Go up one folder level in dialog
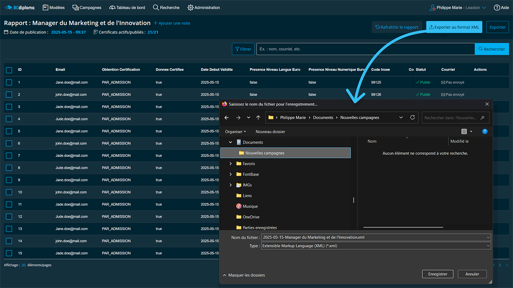Screen dimensions: 513x288 pyautogui.click(x=258, y=117)
